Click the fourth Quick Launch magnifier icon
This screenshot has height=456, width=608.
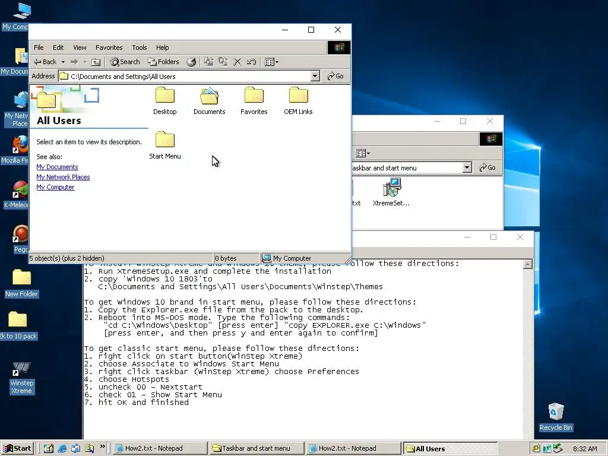[x=89, y=448]
